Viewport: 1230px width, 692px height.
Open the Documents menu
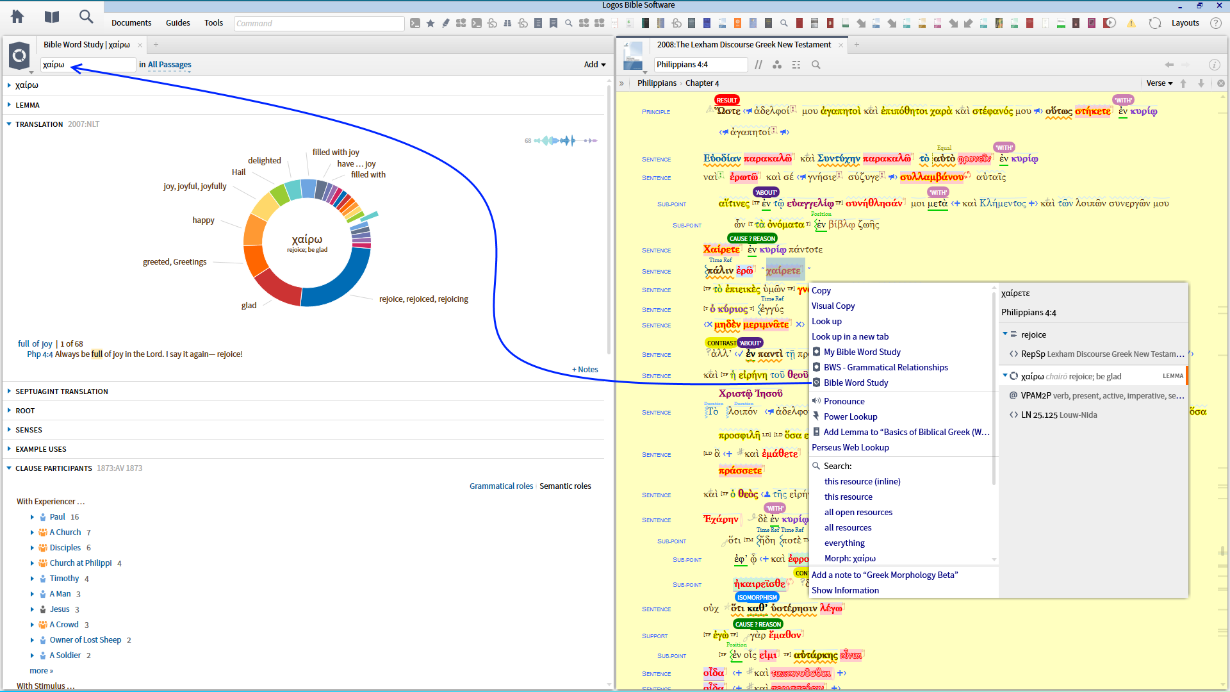[x=131, y=23]
